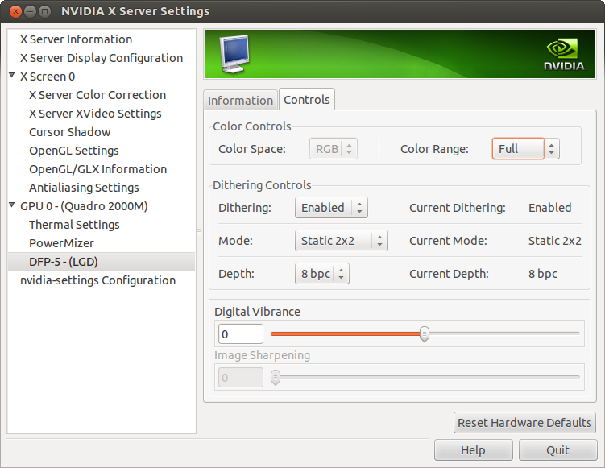This screenshot has height=468, width=605.
Task: Click the Digital Vibrance value field
Action: [x=241, y=334]
